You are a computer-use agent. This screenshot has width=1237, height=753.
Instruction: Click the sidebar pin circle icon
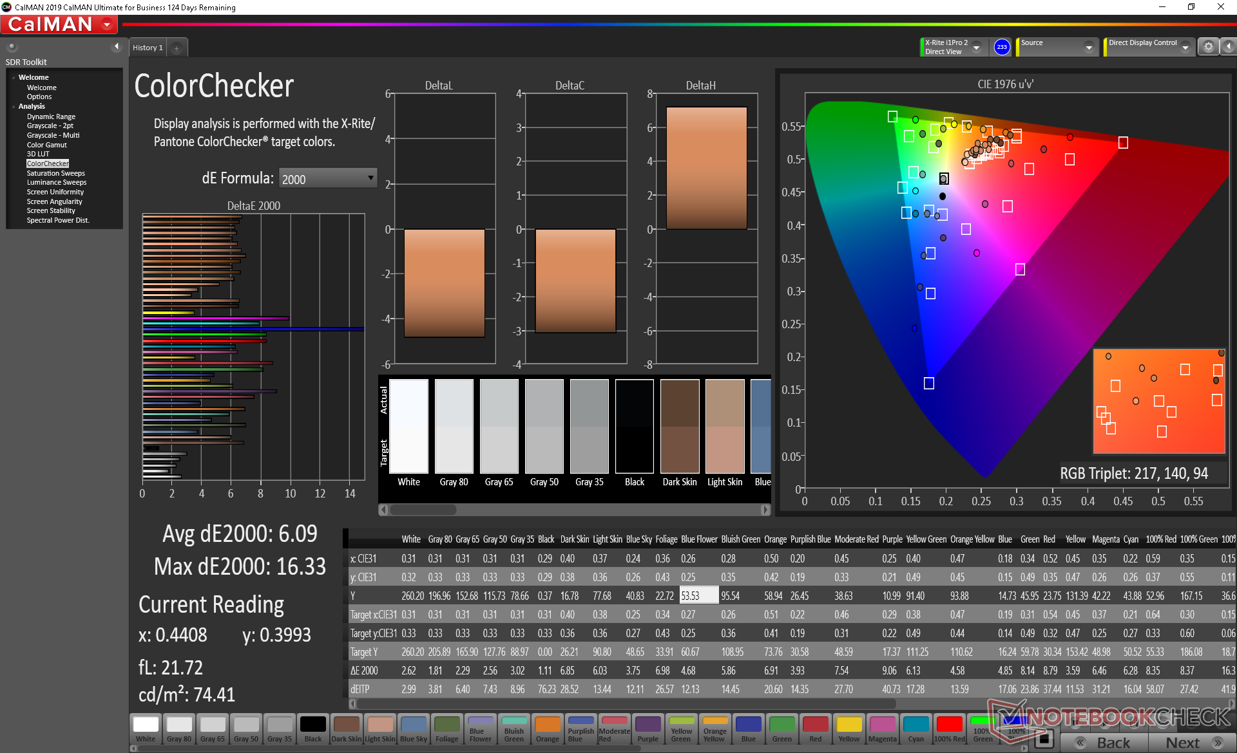click(12, 46)
